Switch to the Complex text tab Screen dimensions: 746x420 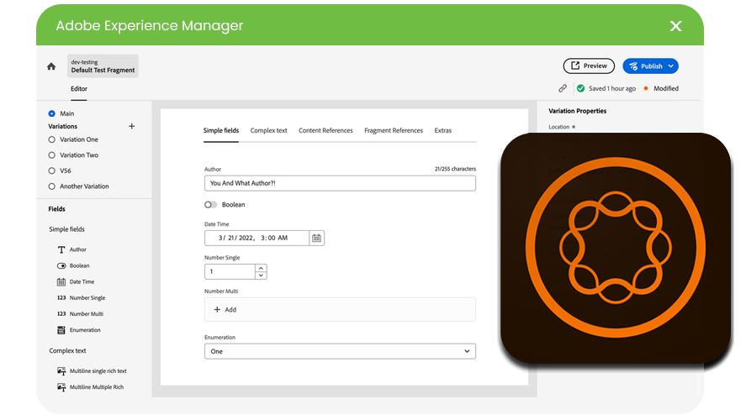268,131
